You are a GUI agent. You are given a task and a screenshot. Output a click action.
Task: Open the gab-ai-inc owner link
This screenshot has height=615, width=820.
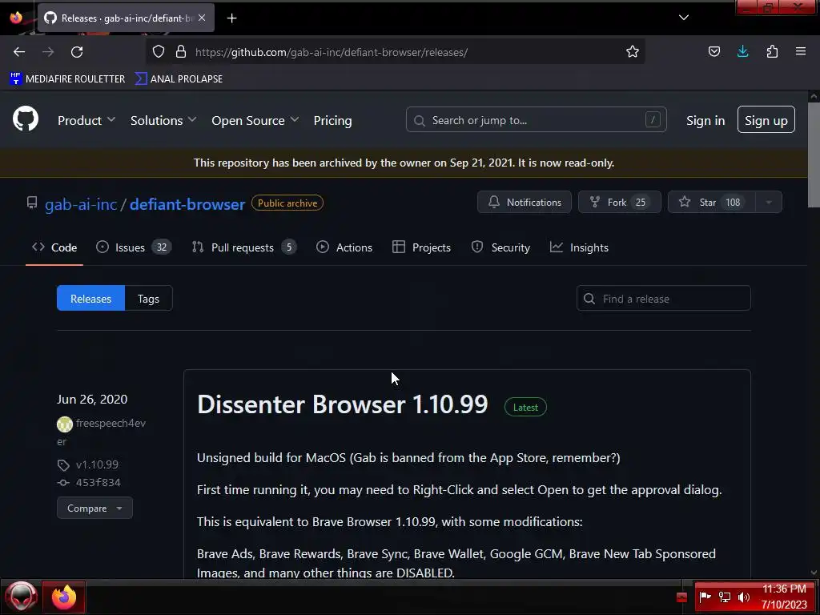[x=81, y=204]
